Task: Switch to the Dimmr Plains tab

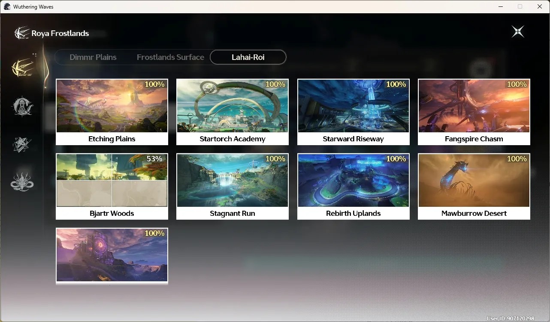Action: [93, 57]
